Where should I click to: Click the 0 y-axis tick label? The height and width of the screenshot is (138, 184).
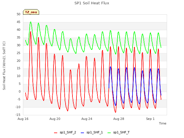(x=20, y=91)
